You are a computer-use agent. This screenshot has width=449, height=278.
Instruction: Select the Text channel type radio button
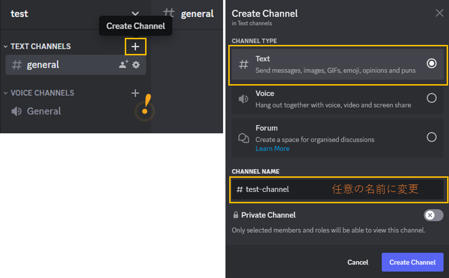(432, 63)
